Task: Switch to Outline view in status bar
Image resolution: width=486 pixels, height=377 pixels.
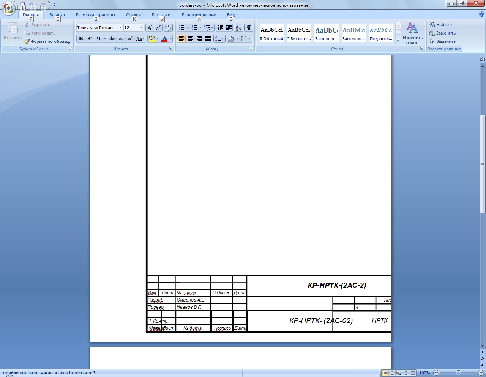Action: click(x=406, y=373)
